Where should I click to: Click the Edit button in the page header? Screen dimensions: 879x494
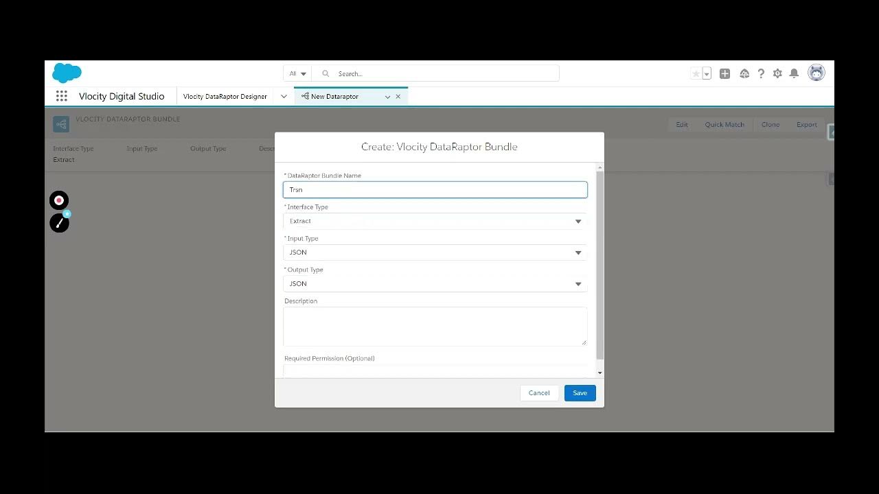[682, 125]
